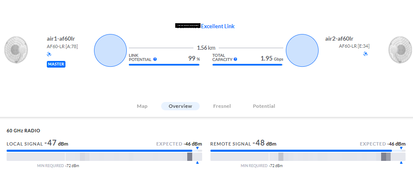Image resolution: width=413 pixels, height=170 pixels.
Task: Click the satellite icon under air1-af60lr
Action: [x=49, y=54]
